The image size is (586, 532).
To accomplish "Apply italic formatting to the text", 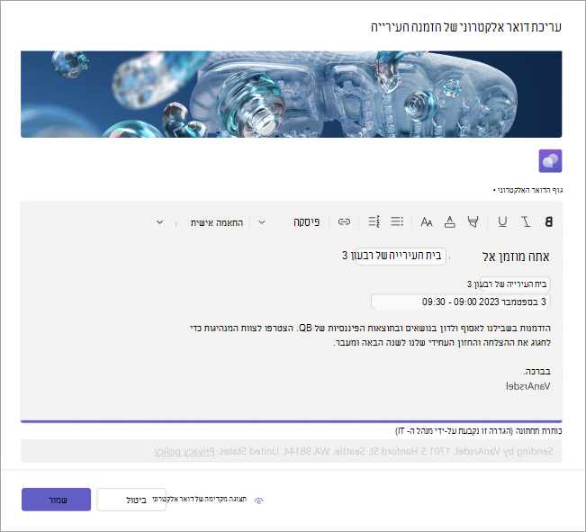I will click(x=526, y=222).
